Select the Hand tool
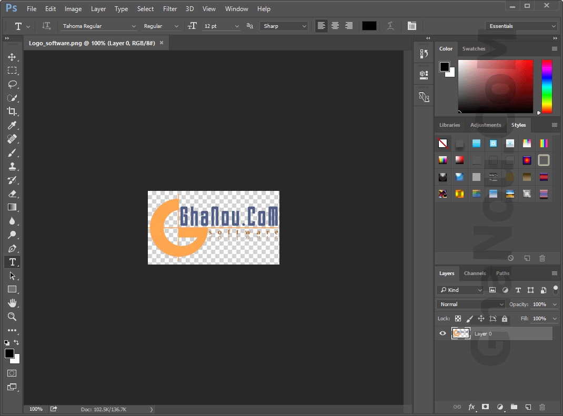 pos(12,303)
